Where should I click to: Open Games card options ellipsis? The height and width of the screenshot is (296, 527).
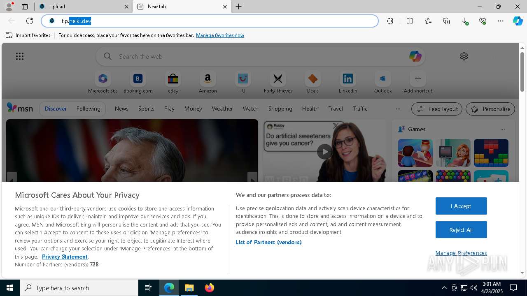[x=502, y=129]
